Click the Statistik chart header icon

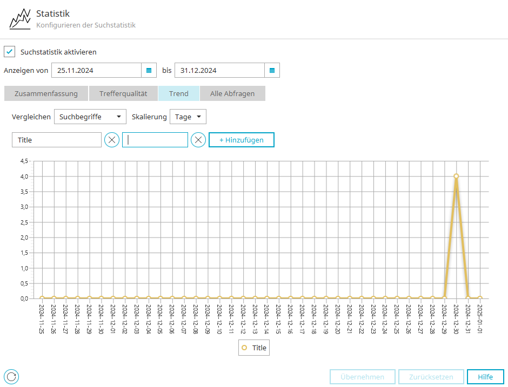pos(19,19)
